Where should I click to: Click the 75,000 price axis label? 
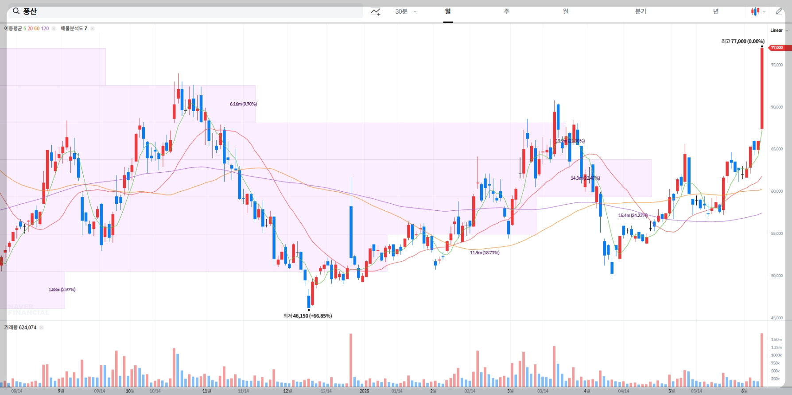(776, 65)
